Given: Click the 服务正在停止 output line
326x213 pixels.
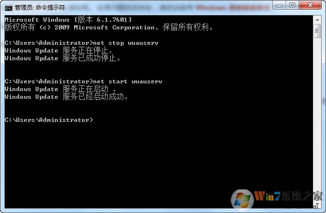Looking at the screenshot, I should point(58,50).
